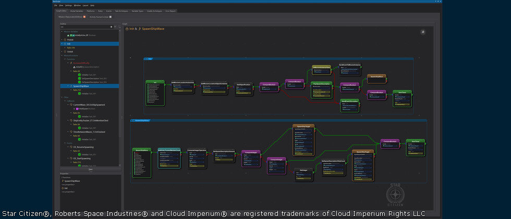Viewport: 511px width, 219px height.
Task: Click green icon of SetSpawnDescription Task_004
Action: point(79,82)
